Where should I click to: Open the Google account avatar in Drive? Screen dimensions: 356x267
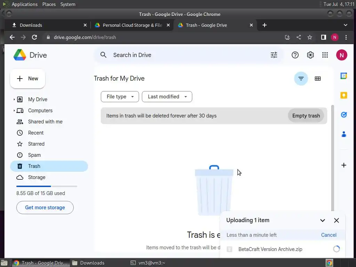click(x=341, y=55)
